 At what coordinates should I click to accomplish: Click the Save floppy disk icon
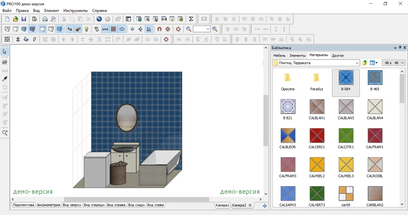click(x=24, y=19)
